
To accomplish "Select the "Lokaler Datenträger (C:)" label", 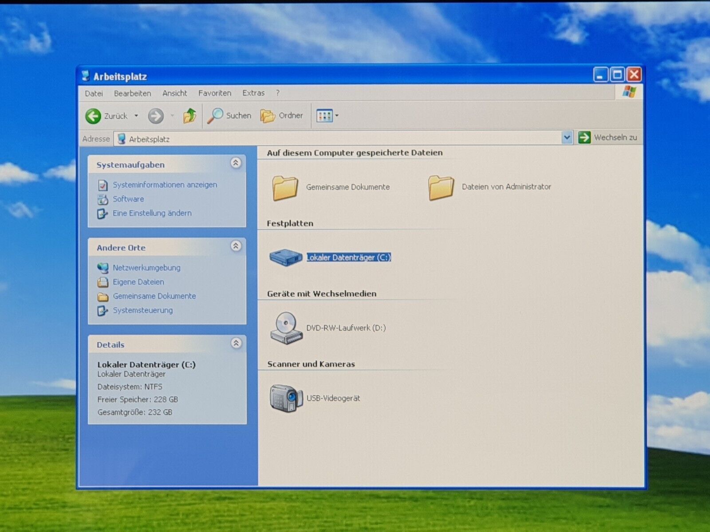I will 349,257.
